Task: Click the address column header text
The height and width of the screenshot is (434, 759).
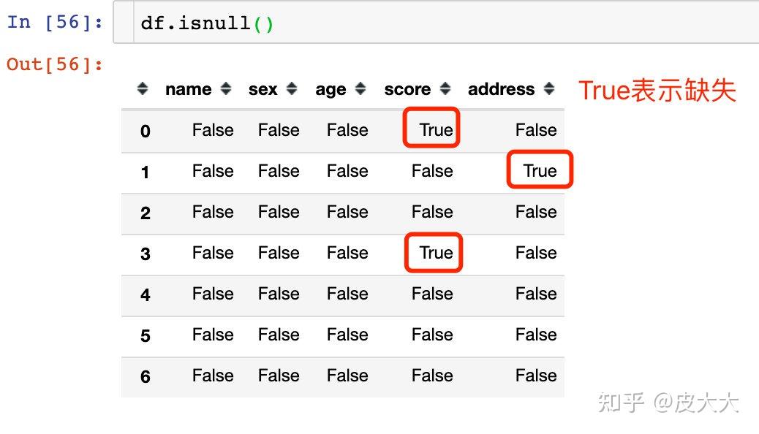Action: [501, 89]
